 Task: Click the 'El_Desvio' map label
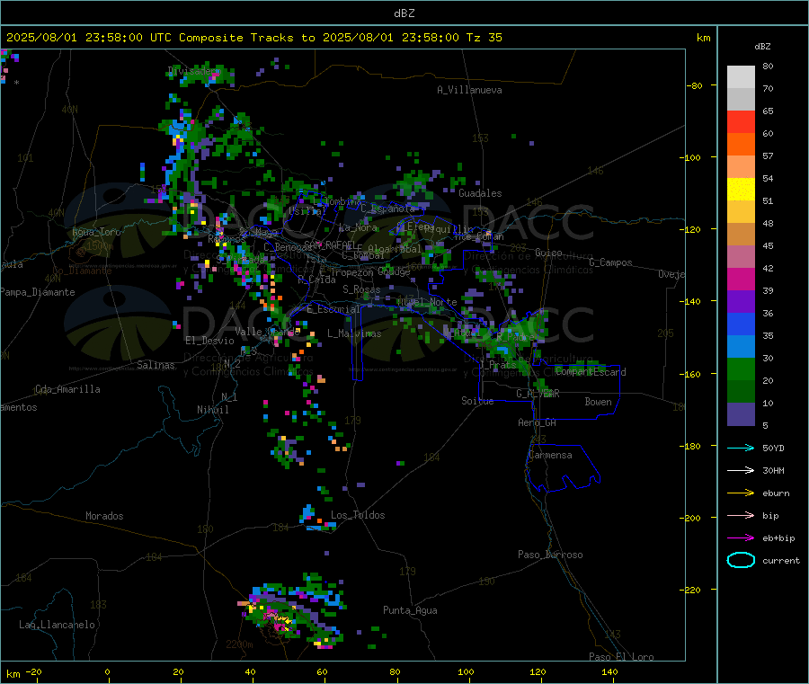pyautogui.click(x=210, y=341)
